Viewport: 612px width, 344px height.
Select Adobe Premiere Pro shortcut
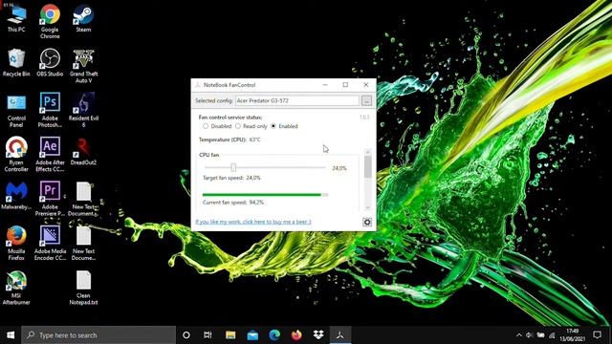(x=50, y=199)
